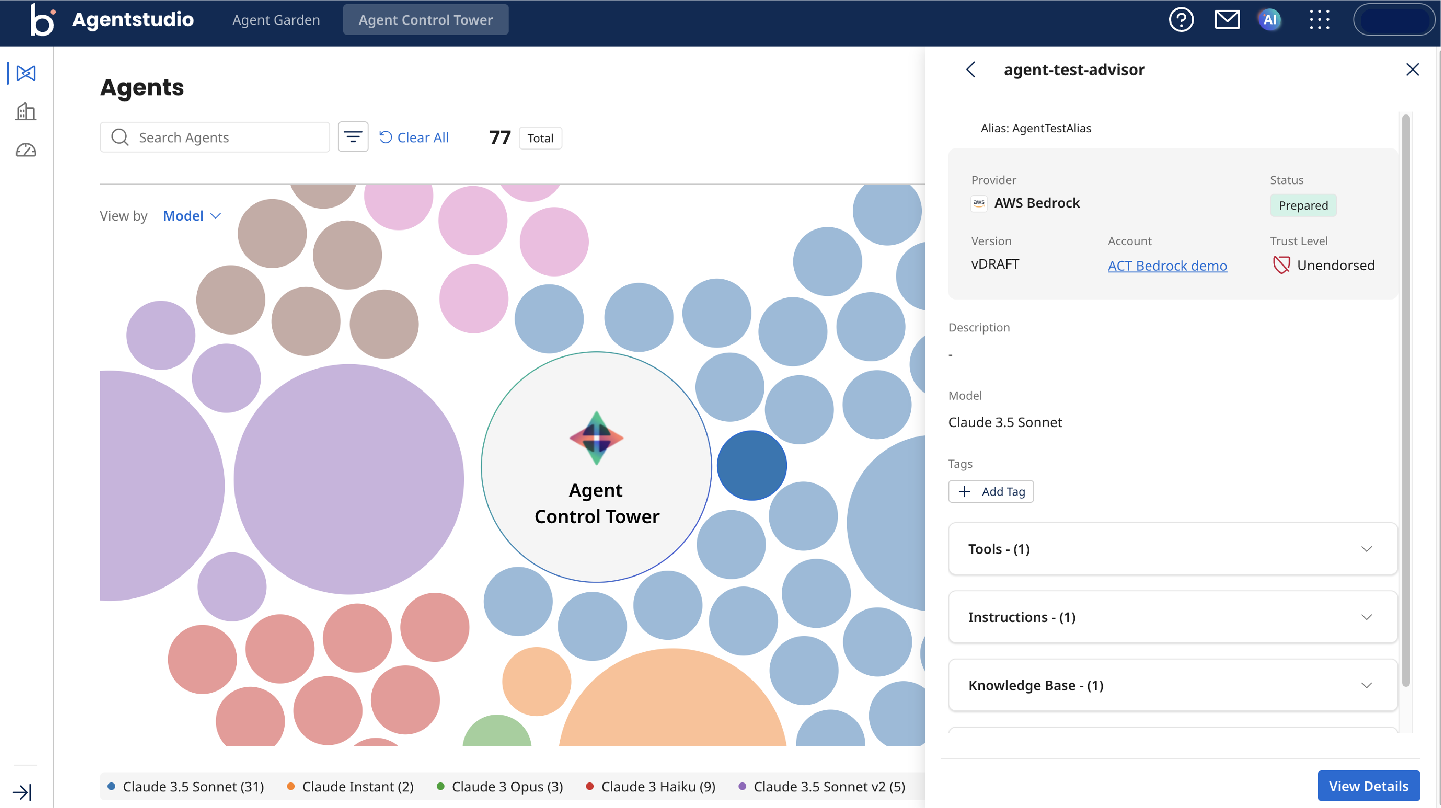Select the Agent Control Tower tab
The image size is (1441, 808).
point(425,20)
